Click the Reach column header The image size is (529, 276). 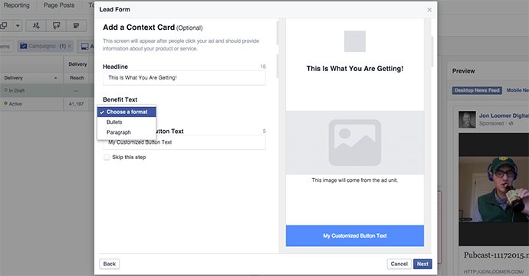(x=77, y=78)
